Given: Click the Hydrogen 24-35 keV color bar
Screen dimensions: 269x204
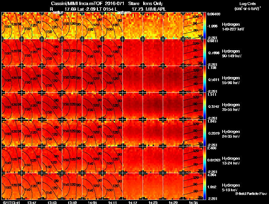Looking at the screenshot, I should (x=204, y=133).
